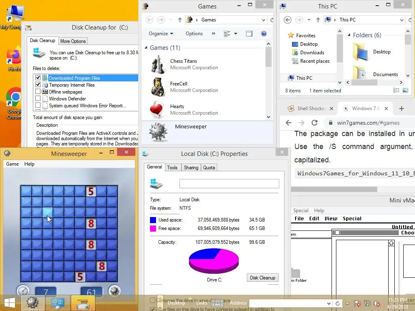Click the Minesweeper taskbar icon
415x311 pixels.
(x=32, y=302)
